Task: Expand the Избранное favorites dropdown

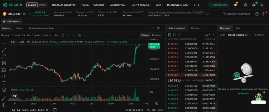Action: coord(12,21)
